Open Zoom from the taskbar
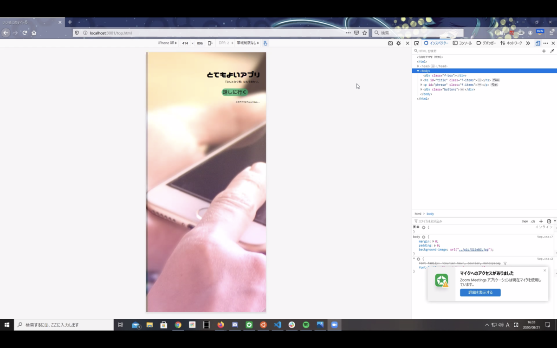The width and height of the screenshot is (557, 348). pyautogui.click(x=334, y=325)
